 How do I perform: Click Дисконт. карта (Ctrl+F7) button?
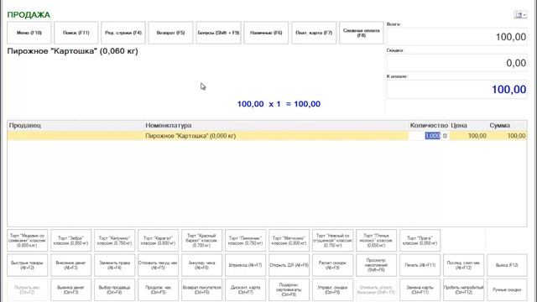(245, 289)
